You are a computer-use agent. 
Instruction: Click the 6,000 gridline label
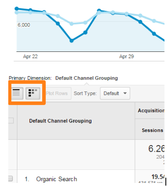click(24, 25)
